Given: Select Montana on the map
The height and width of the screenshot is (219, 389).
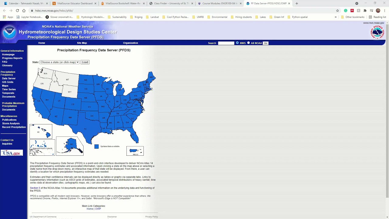Looking at the screenshot, I should tap(67, 80).
